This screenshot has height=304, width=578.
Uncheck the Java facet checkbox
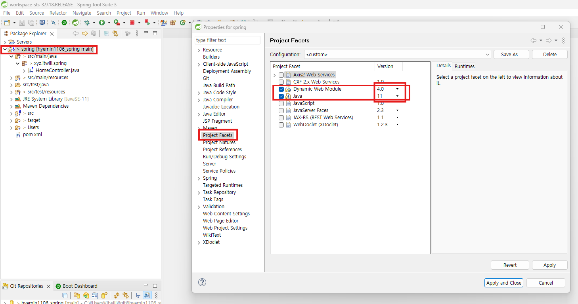281,96
